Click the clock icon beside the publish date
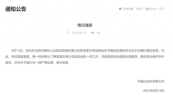This screenshot has height=99, width=173. (68, 33)
